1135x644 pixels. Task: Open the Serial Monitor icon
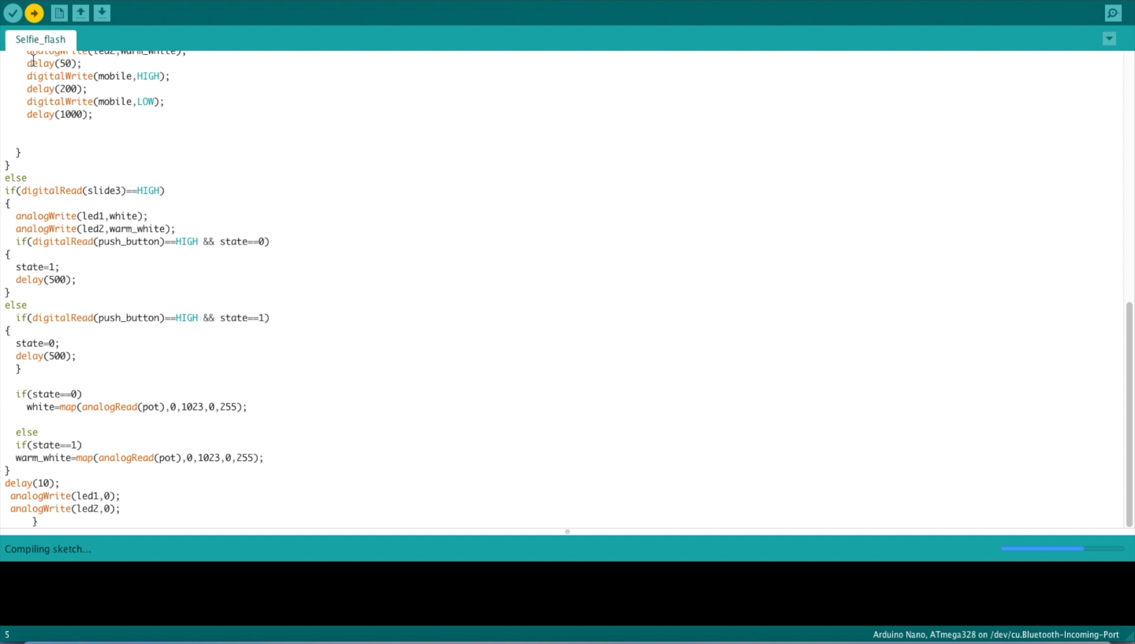(1113, 13)
